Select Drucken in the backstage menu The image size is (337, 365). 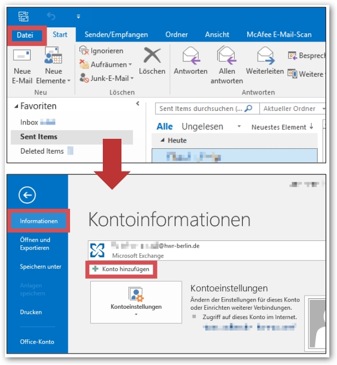click(x=31, y=312)
